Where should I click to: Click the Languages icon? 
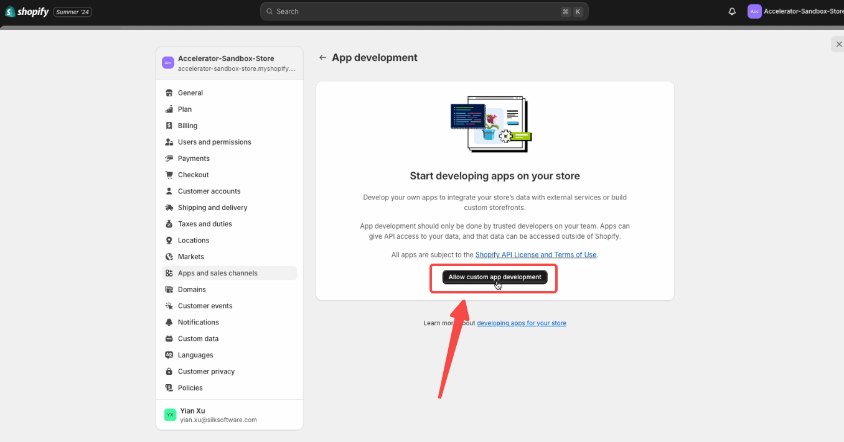coord(169,356)
